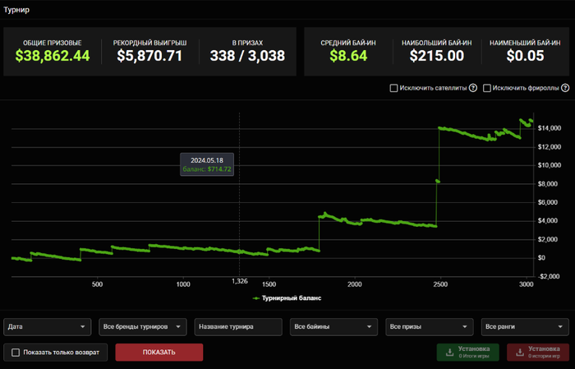Click the НАИБОЛЬШИЙ БАЙ-ИН label

click(x=437, y=43)
